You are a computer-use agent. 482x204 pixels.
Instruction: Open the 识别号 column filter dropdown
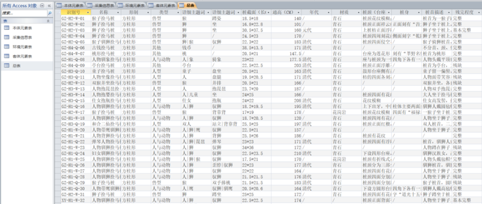pos(88,13)
